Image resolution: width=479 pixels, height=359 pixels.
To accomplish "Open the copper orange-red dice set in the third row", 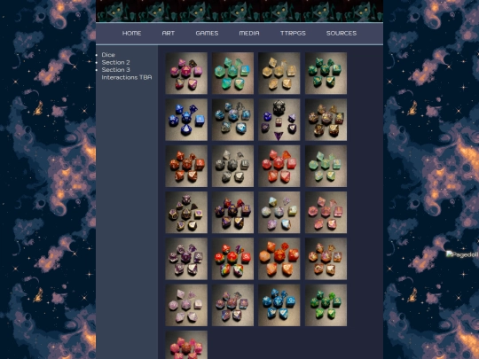I will (186, 166).
